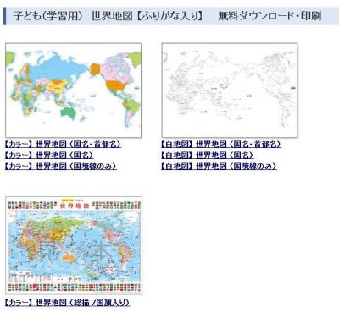Open 【白地図】世界地図（国境線のみ） link
This screenshot has height=318, width=339.
[219, 167]
